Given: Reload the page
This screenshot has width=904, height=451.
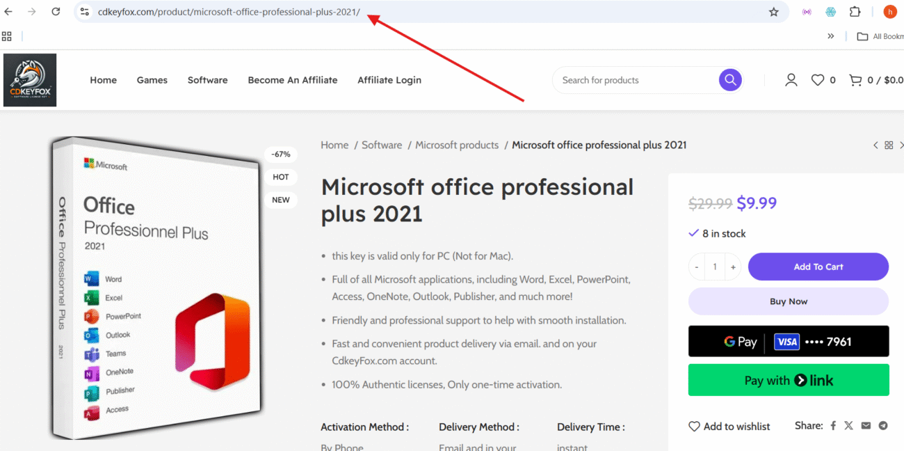Looking at the screenshot, I should coord(56,12).
